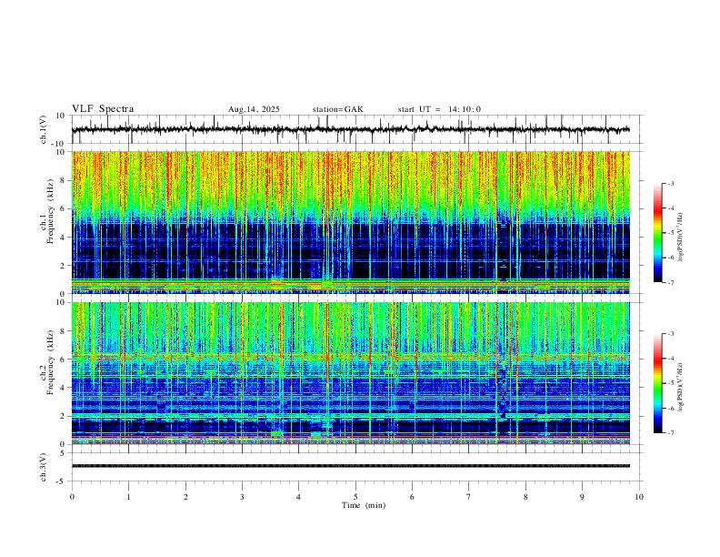Click the ch.1 voltage waveform trace

(350, 129)
